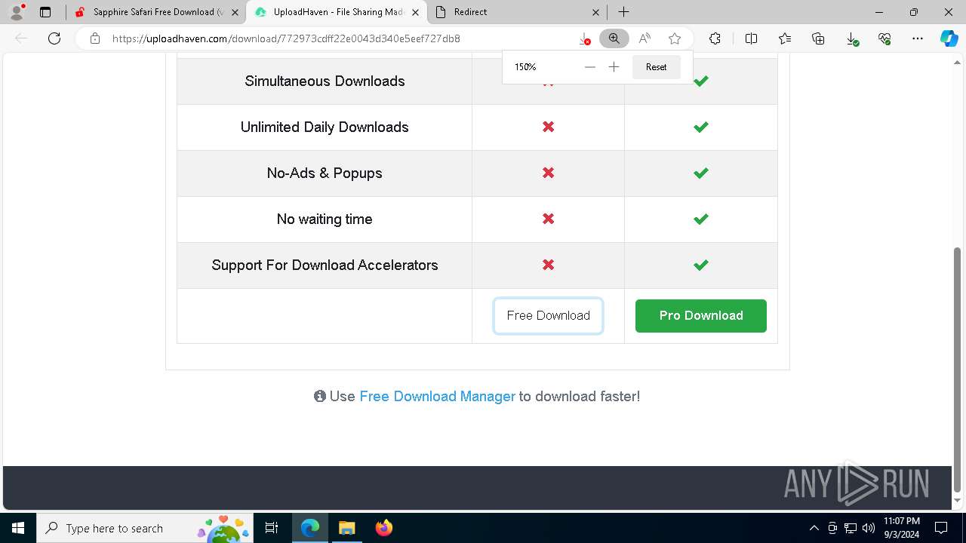The width and height of the screenshot is (966, 543).
Task: Select the Simultaneous Downloads row label
Action: pyautogui.click(x=325, y=81)
